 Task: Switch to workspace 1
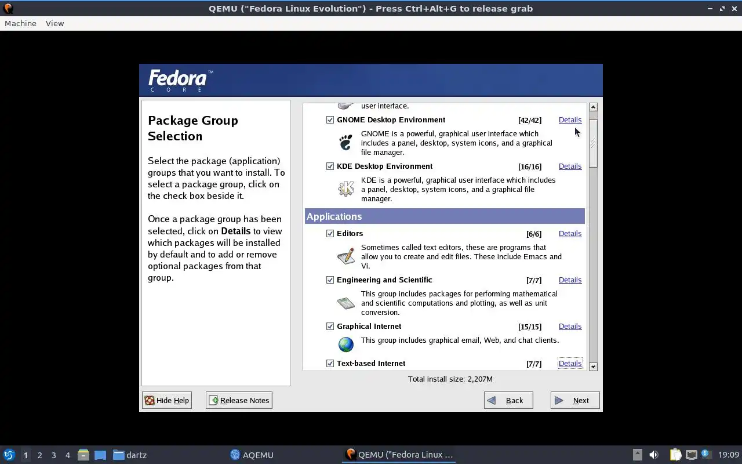tap(26, 455)
